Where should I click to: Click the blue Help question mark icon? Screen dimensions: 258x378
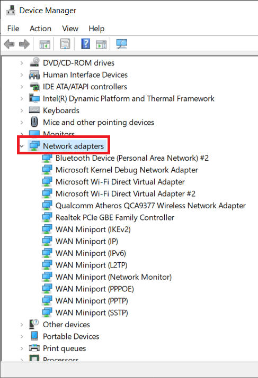coord(85,44)
